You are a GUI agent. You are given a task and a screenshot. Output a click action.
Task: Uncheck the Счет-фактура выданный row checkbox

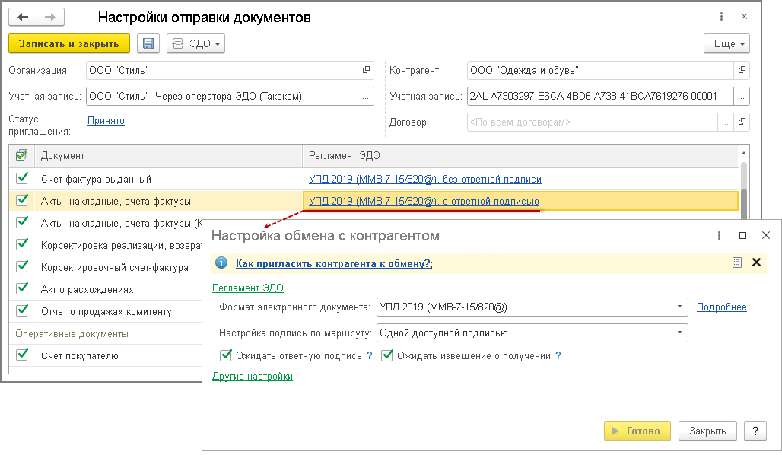[22, 180]
